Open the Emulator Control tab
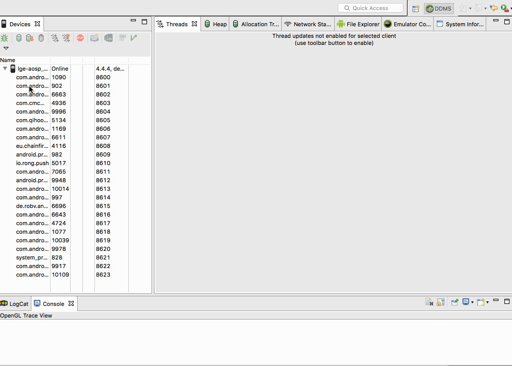The height and width of the screenshot is (366, 512). 407,24
